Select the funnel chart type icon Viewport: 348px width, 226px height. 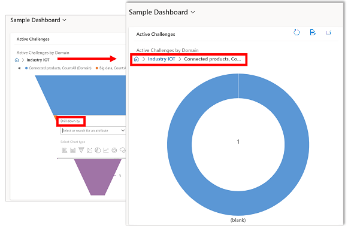pos(81,150)
